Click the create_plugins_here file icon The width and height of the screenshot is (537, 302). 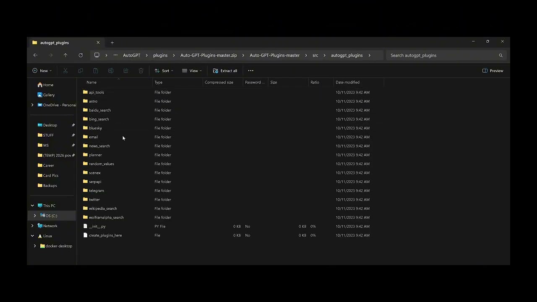tap(86, 235)
